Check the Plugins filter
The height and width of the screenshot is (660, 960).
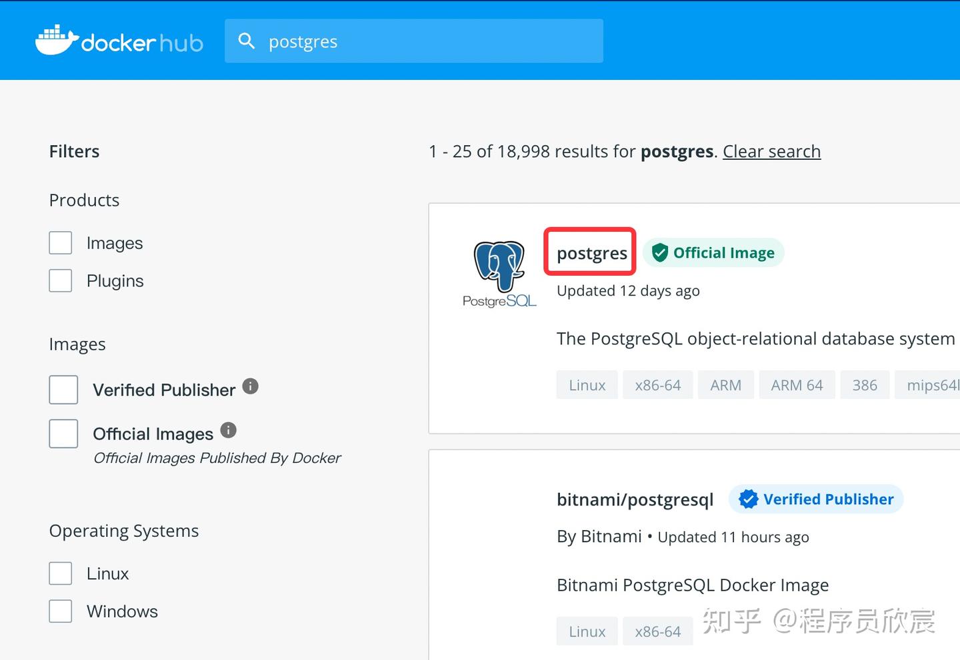[x=61, y=280]
